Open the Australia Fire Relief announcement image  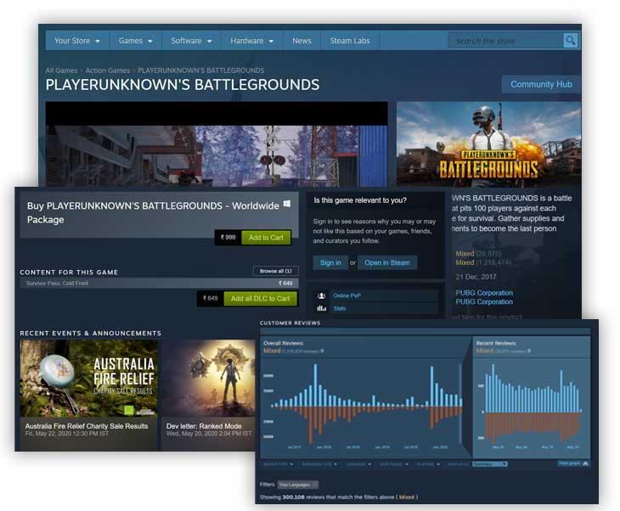tap(88, 379)
